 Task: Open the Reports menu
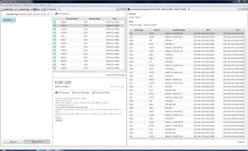[x=17, y=5]
